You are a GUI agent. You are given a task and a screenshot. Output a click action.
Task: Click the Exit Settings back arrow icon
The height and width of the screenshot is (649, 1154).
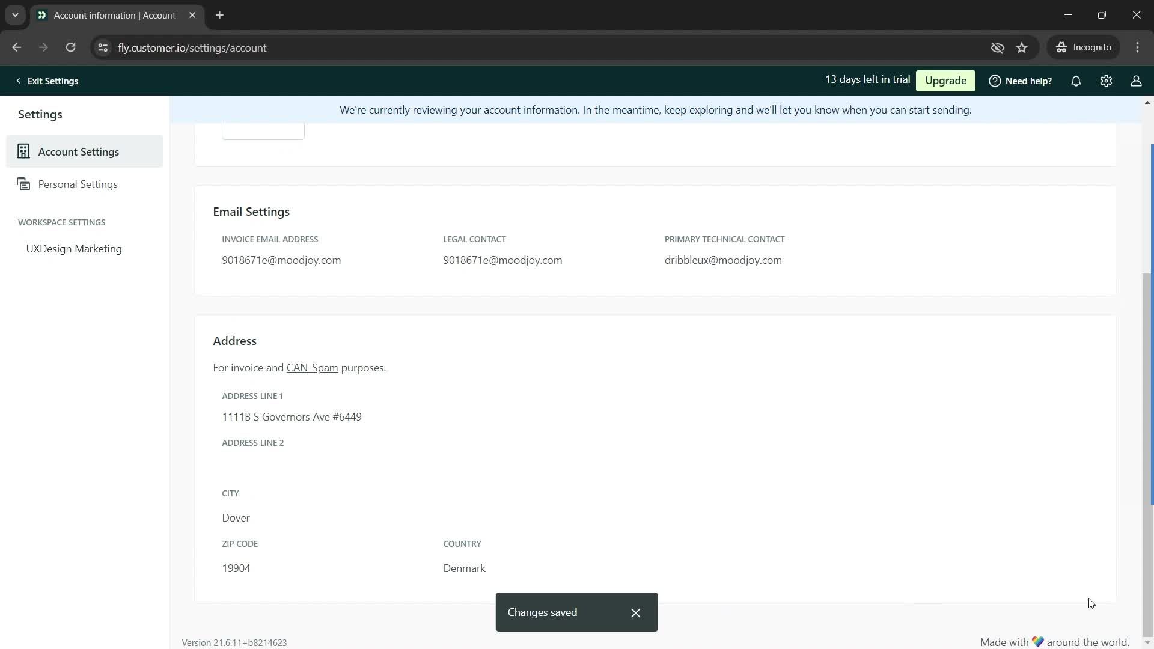click(x=17, y=80)
